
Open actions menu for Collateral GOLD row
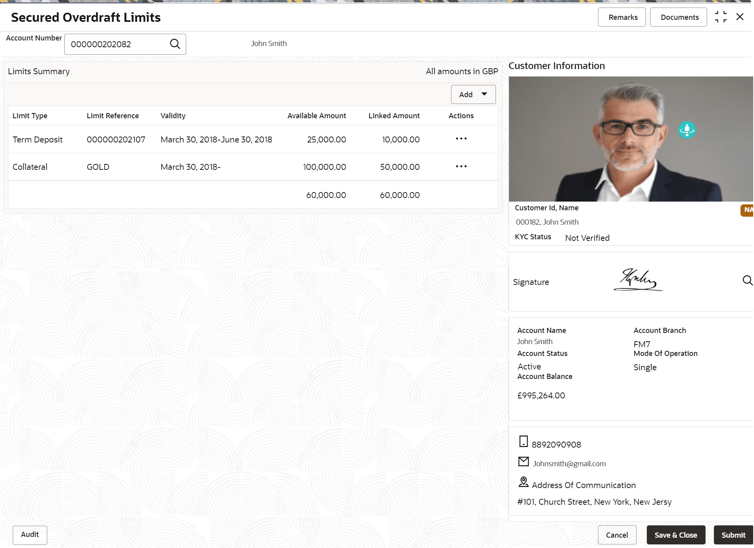pos(461,166)
